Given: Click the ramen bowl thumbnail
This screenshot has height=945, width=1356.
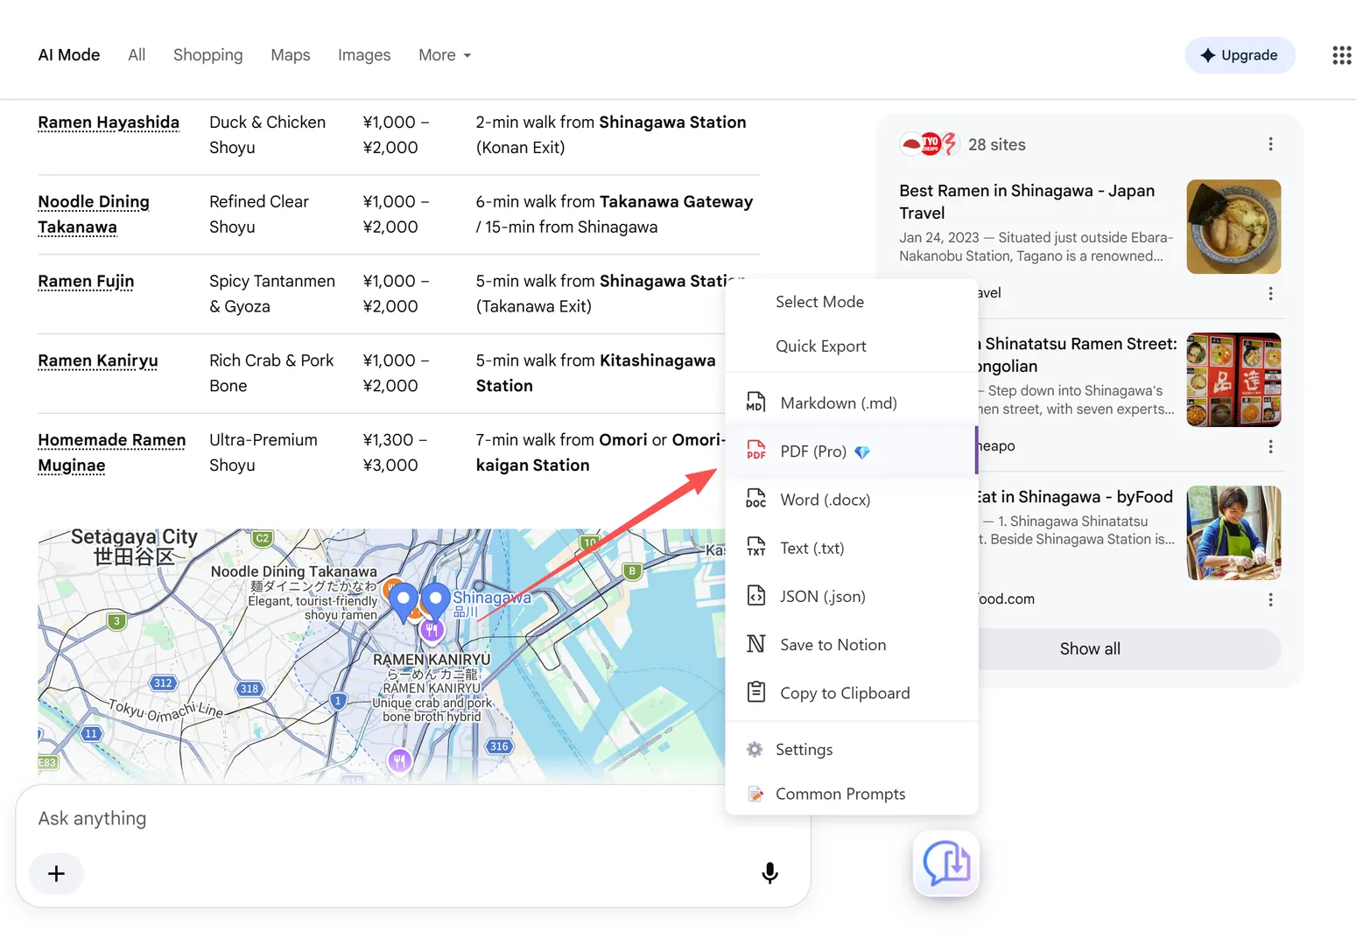Looking at the screenshot, I should click(1233, 227).
